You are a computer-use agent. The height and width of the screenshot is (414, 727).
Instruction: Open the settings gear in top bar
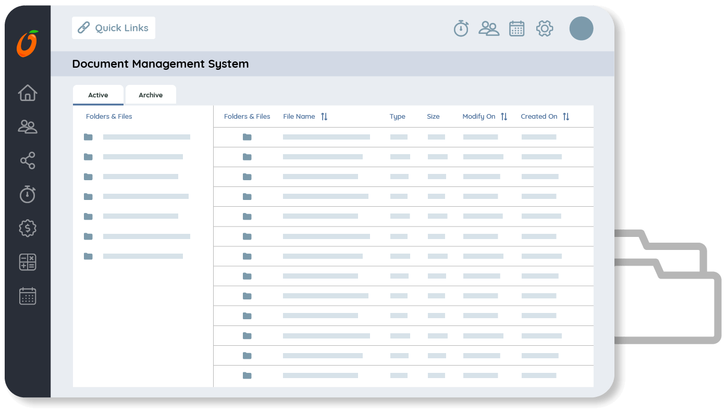tap(545, 28)
